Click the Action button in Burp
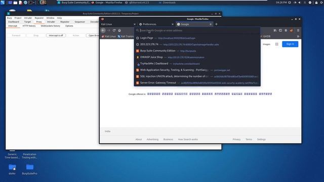Screen dimensions: 324x182 click(x=76, y=35)
